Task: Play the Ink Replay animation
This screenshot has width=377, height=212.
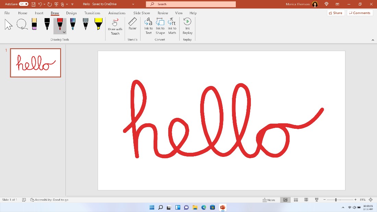Action: pyautogui.click(x=187, y=26)
